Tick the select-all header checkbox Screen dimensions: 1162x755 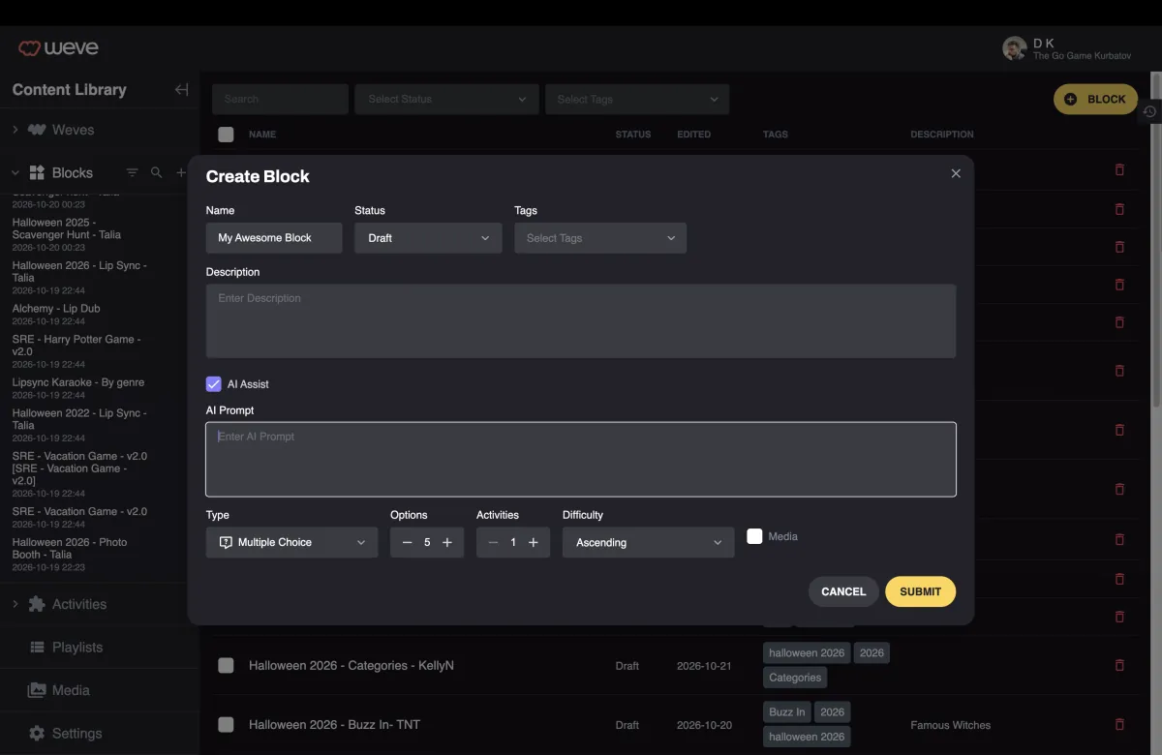point(226,135)
